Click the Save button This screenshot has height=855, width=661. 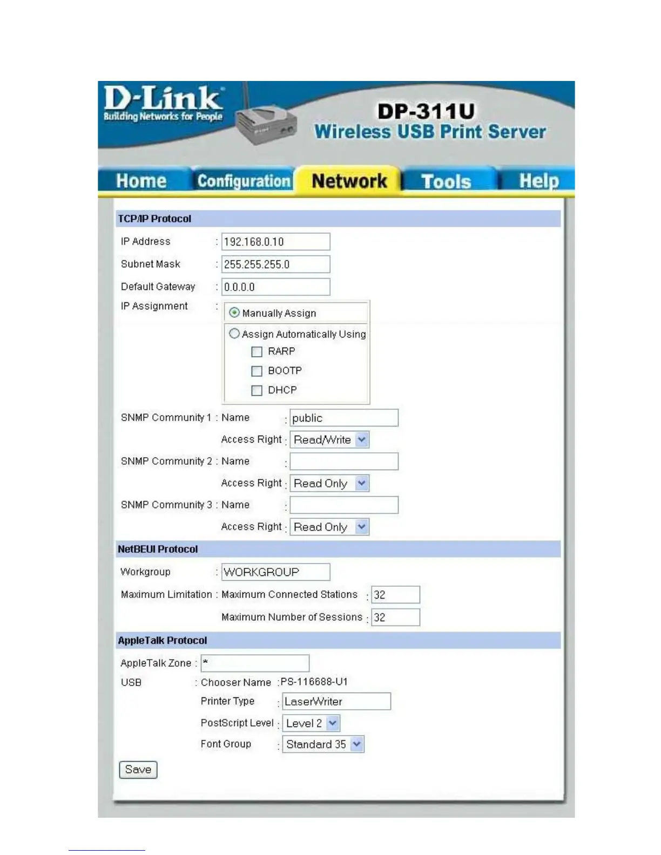click(138, 770)
